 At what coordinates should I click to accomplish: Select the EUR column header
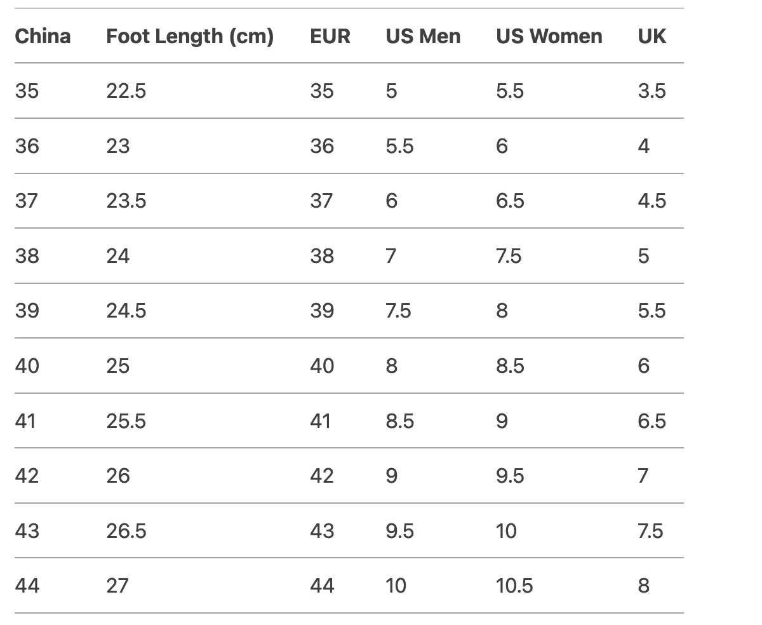tap(330, 36)
